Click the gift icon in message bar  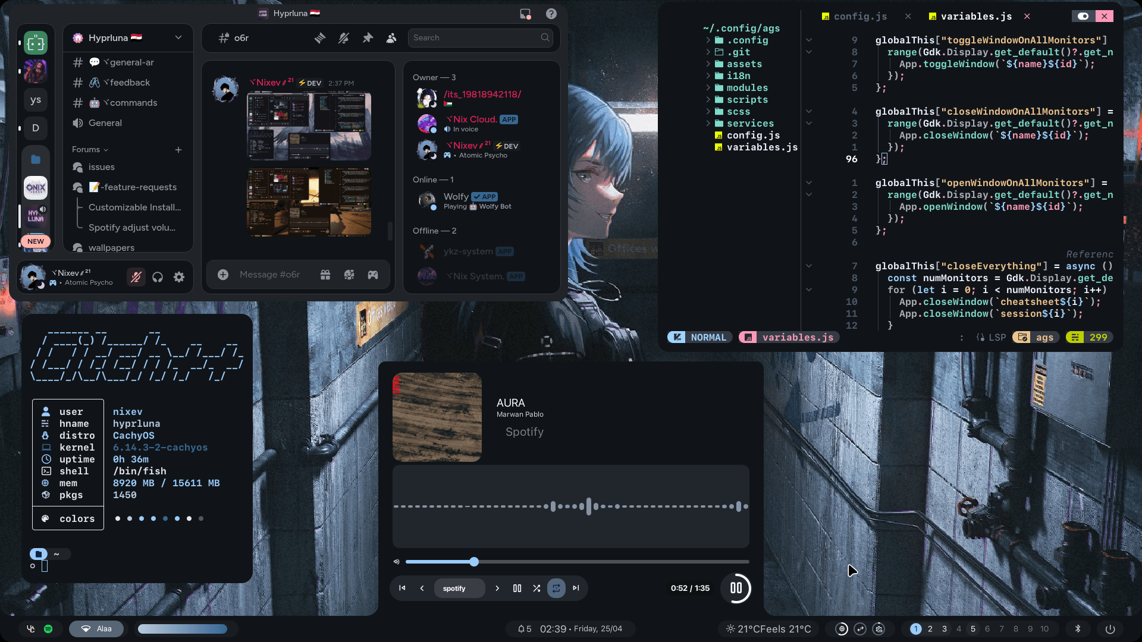click(x=325, y=275)
